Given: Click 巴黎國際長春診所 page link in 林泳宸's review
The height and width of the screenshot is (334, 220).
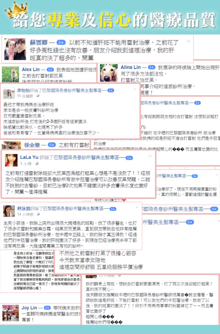Looking at the screenshot, I should tap(73, 209).
